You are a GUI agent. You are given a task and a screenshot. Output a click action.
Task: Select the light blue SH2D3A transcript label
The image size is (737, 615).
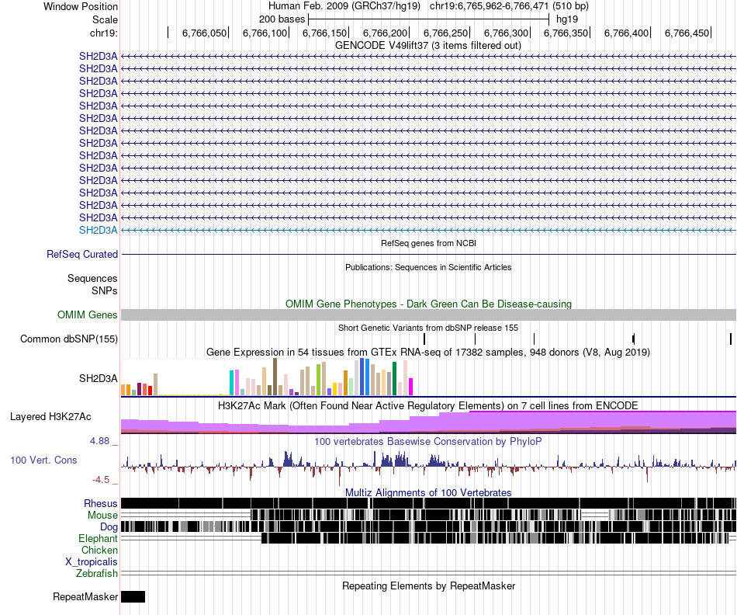pos(98,230)
